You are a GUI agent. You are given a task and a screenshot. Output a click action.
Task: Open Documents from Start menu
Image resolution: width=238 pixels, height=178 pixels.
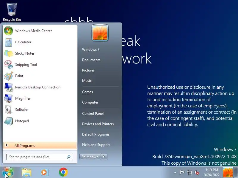click(x=91, y=60)
